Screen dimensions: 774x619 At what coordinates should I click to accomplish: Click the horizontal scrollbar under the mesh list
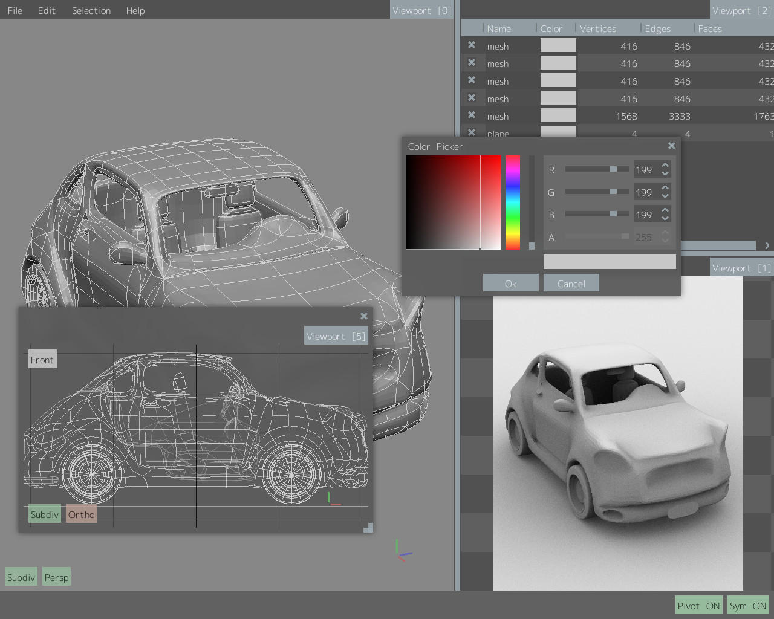(x=718, y=245)
